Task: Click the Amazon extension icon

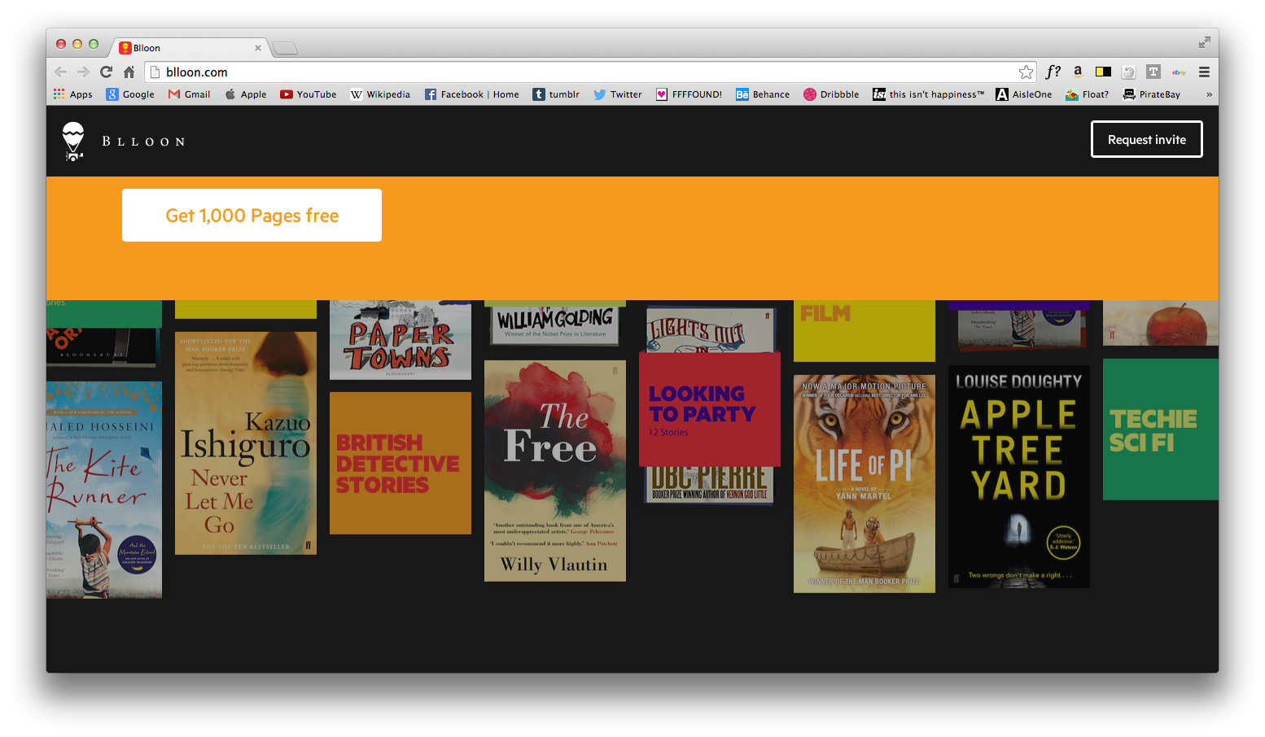Action: [x=1078, y=72]
